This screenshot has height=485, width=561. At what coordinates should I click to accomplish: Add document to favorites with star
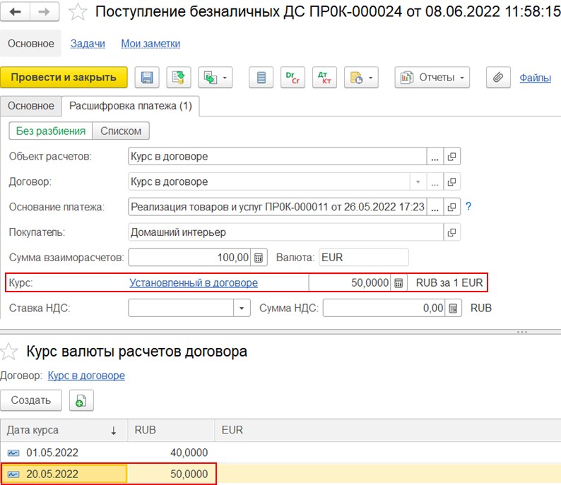click(x=79, y=12)
